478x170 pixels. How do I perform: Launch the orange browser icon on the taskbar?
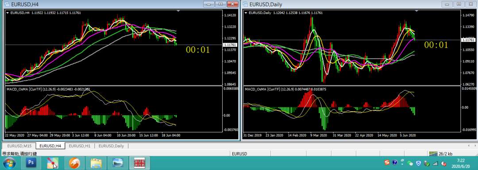click(75, 163)
